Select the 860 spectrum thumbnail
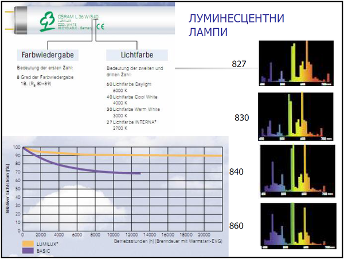The image size is (344, 259). 298,226
